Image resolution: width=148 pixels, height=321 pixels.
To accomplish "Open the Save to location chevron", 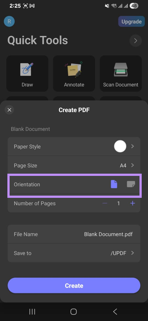I will tap(133, 253).
